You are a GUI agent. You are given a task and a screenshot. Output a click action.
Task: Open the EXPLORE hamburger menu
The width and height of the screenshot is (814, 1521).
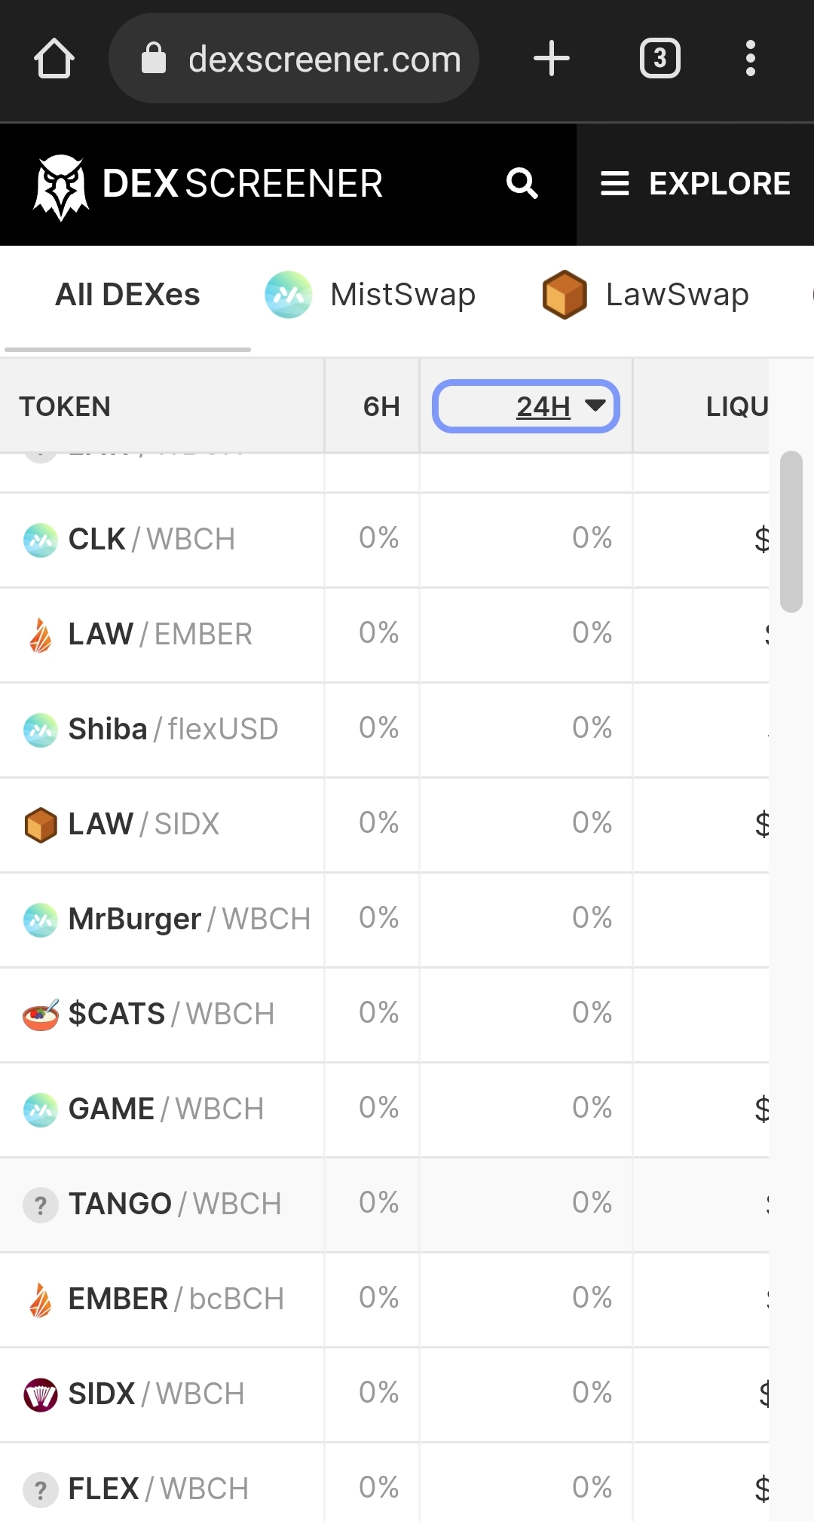pyautogui.click(x=695, y=184)
